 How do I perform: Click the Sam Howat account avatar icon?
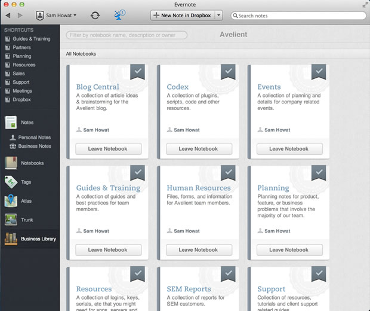pyautogui.click(x=40, y=16)
